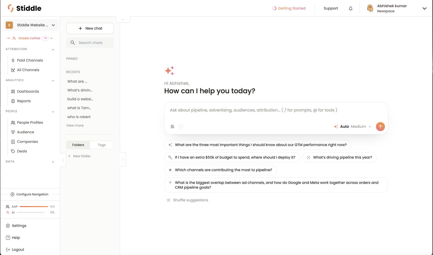The height and width of the screenshot is (255, 433).
Task: Click the Audience group icon
Action: click(x=13, y=132)
